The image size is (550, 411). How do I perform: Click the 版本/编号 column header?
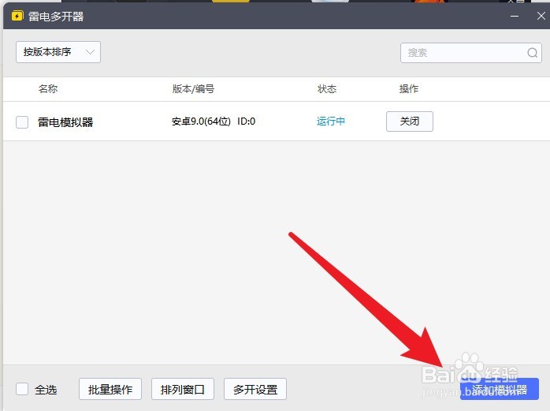[x=193, y=89]
